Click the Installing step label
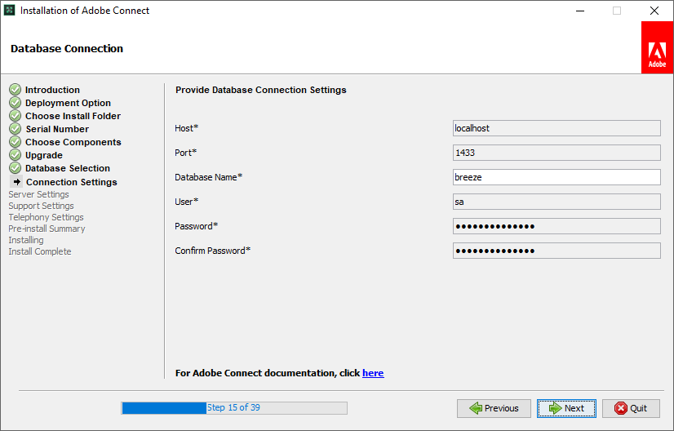The height and width of the screenshot is (431, 674). tap(26, 240)
